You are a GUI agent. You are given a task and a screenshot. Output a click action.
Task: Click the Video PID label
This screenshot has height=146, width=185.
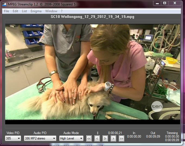coord(13,133)
